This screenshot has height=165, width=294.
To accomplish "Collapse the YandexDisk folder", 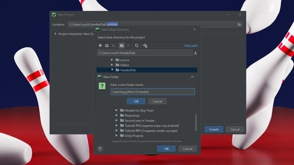I will tap(112, 70).
